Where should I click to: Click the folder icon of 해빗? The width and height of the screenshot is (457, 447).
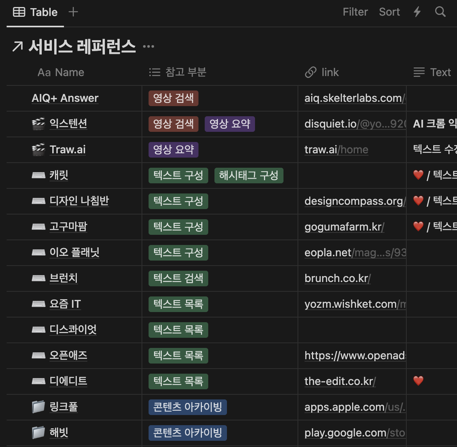coord(39,433)
